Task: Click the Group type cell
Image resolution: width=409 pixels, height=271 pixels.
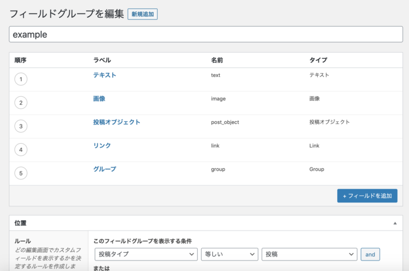Action: (317, 169)
